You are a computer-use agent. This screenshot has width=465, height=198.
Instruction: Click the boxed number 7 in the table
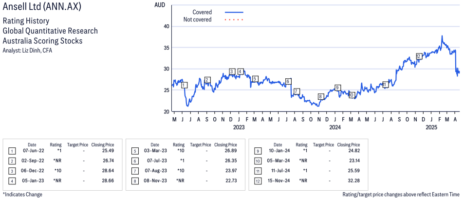134,171
